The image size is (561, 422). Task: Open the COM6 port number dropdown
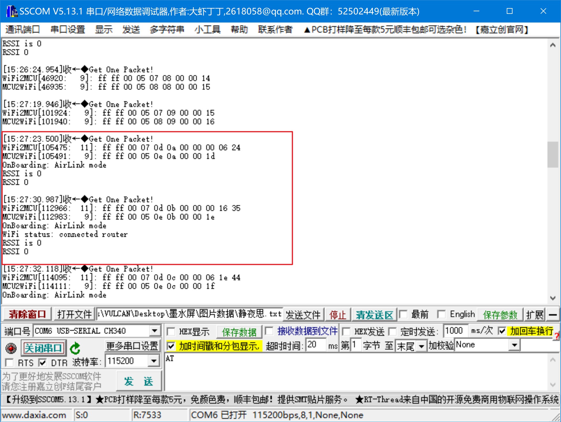click(x=155, y=331)
